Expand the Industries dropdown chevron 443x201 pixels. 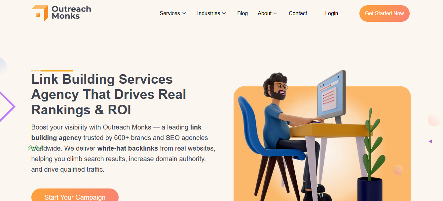tap(224, 14)
